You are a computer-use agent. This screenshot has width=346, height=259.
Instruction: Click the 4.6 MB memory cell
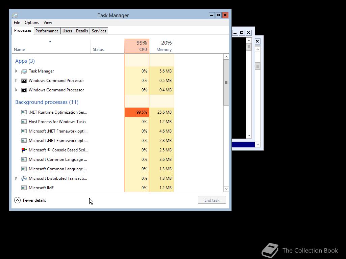point(162,131)
